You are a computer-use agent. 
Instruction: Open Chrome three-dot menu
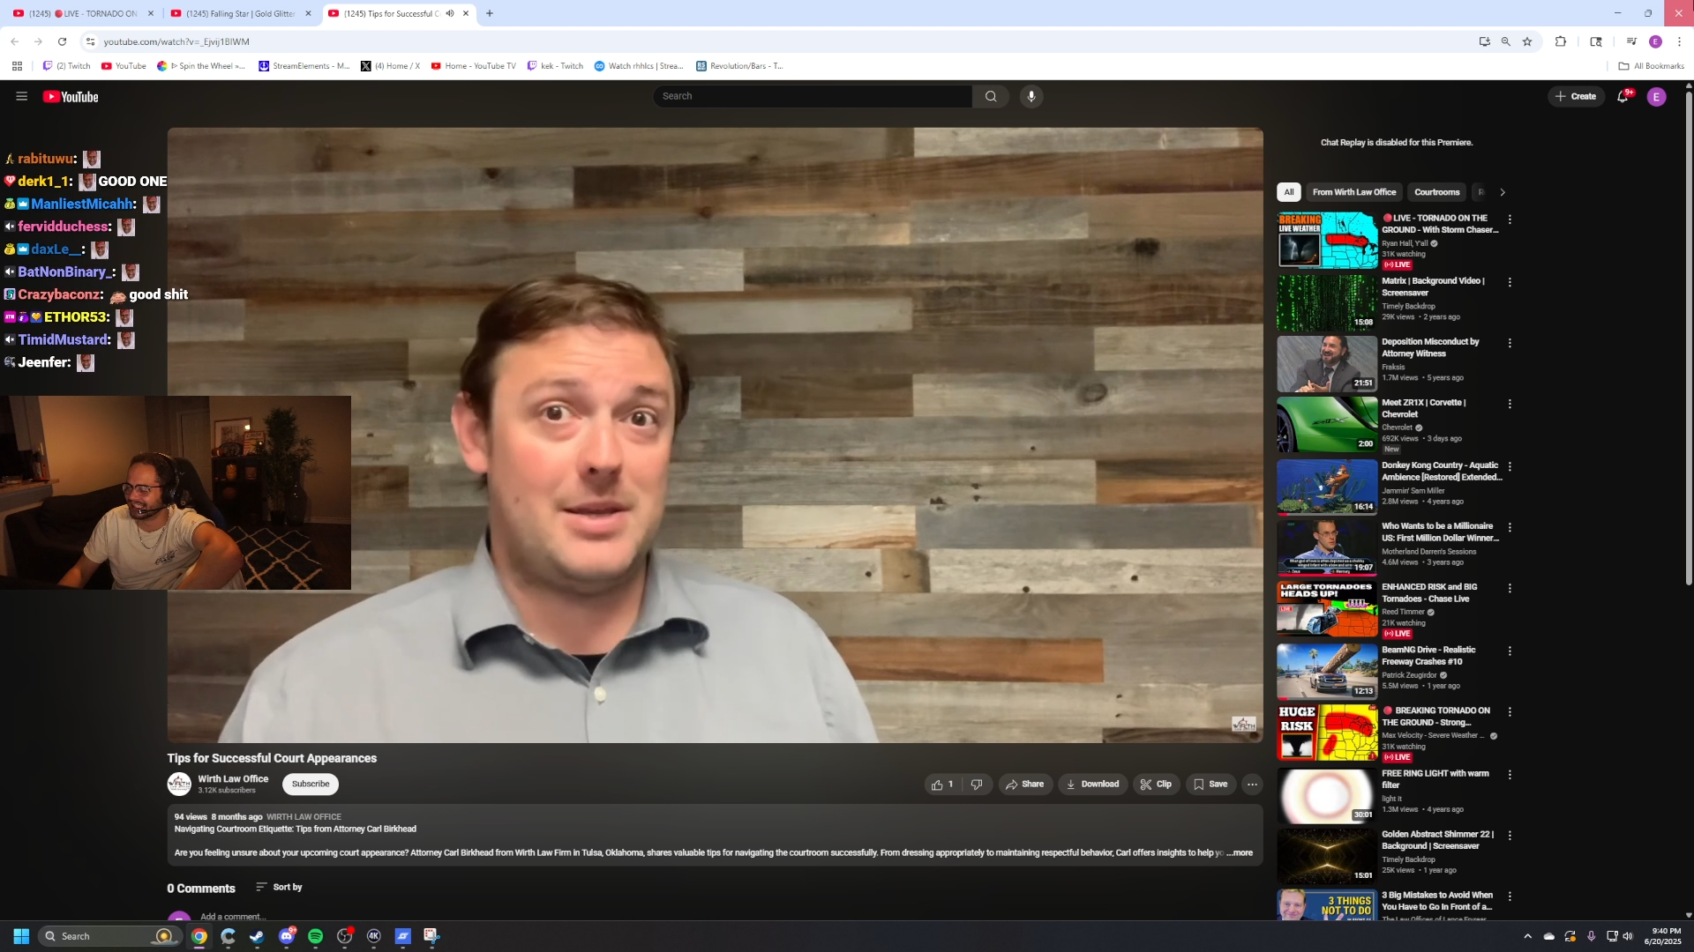click(1679, 41)
